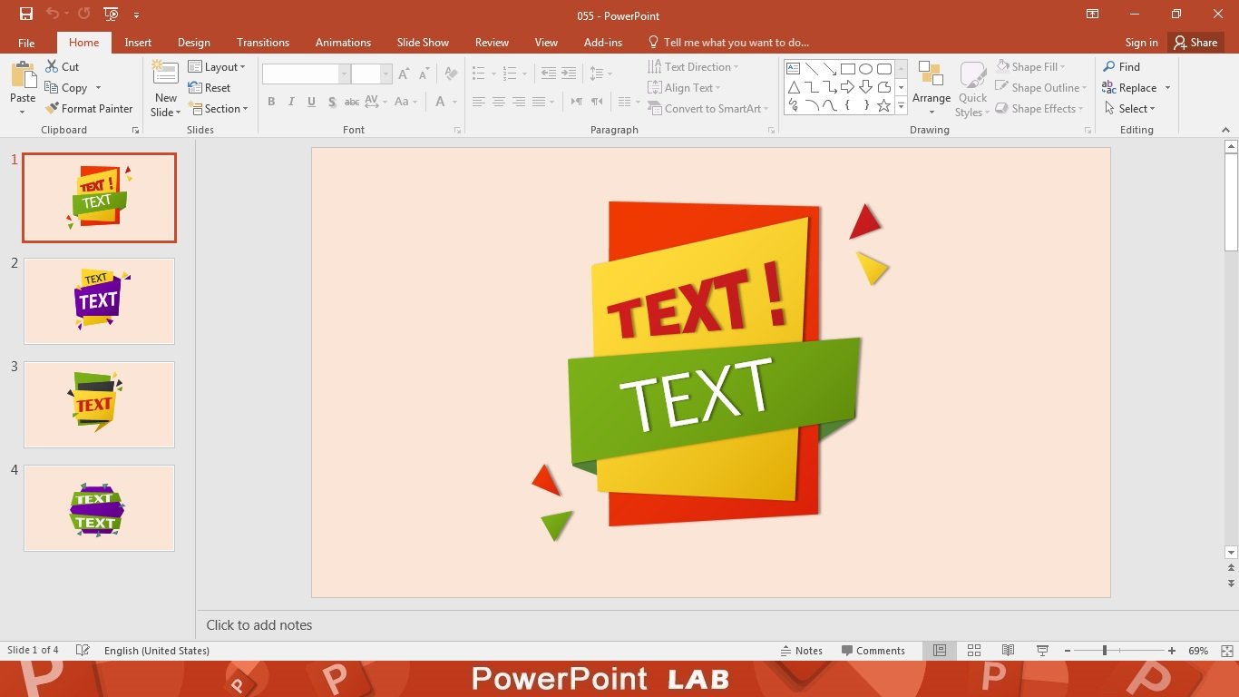Viewport: 1239px width, 697px height.
Task: Toggle Normal view button in status bar
Action: pyautogui.click(x=940, y=651)
